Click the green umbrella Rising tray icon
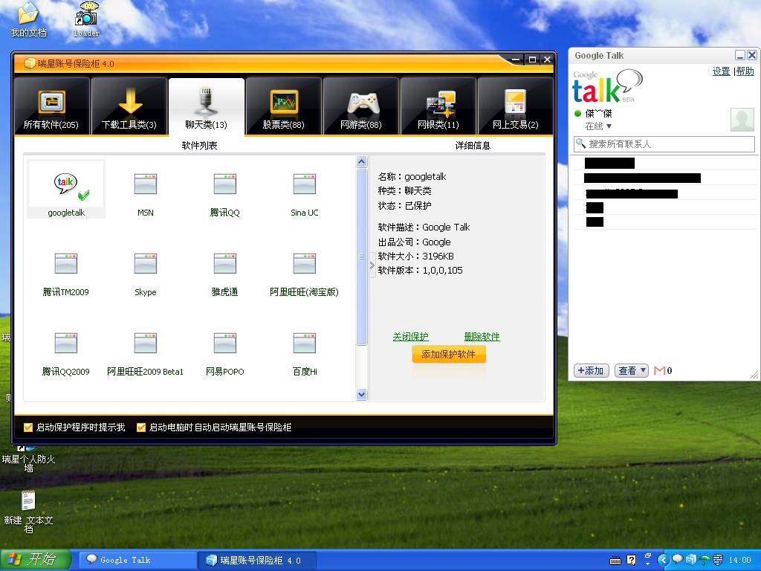761x571 pixels. 705,561
